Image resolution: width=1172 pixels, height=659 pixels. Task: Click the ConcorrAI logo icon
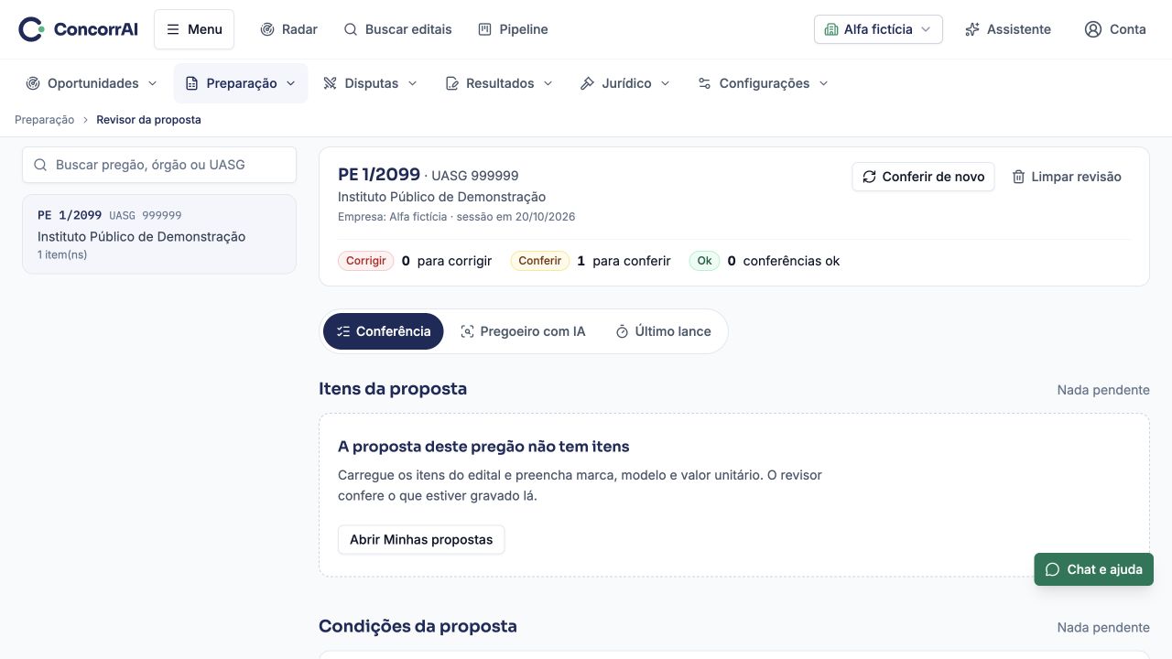[31, 29]
